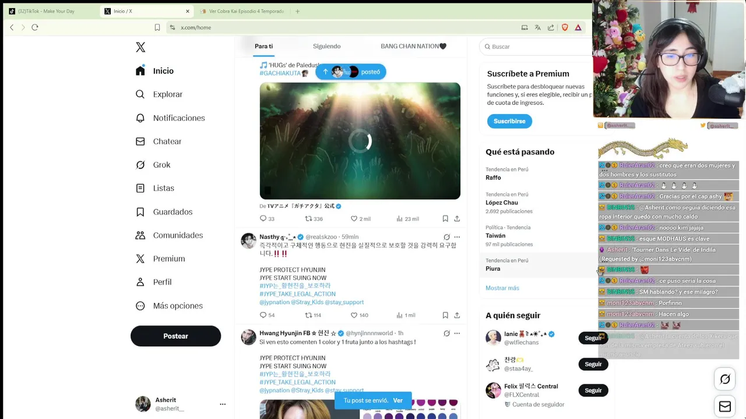
Task: Open more options on Nasthy post
Action: (457, 237)
